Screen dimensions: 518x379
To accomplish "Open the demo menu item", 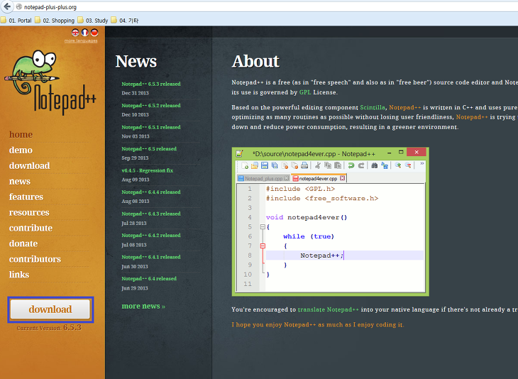I will click(21, 150).
